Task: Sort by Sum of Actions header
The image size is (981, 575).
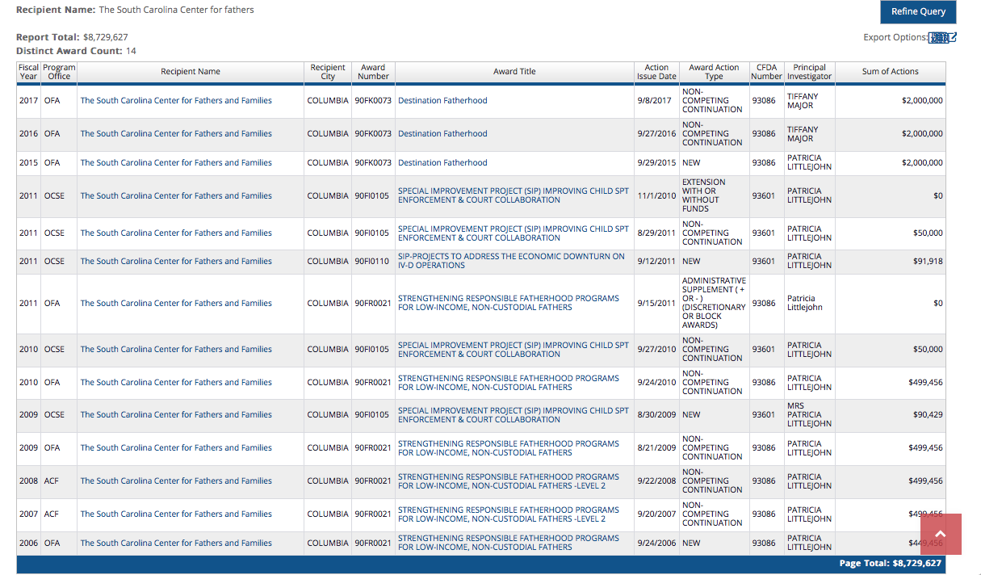Action: tap(890, 72)
